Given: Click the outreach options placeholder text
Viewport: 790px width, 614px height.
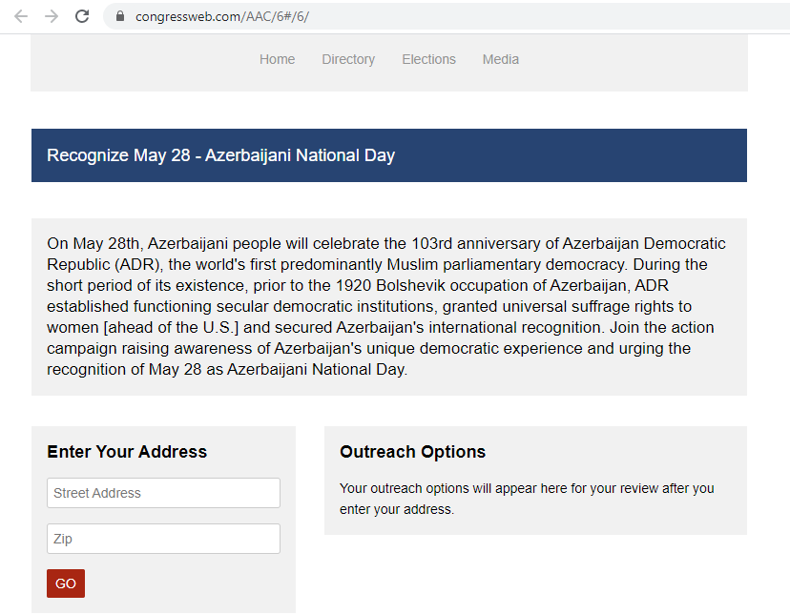Looking at the screenshot, I should [x=526, y=499].
